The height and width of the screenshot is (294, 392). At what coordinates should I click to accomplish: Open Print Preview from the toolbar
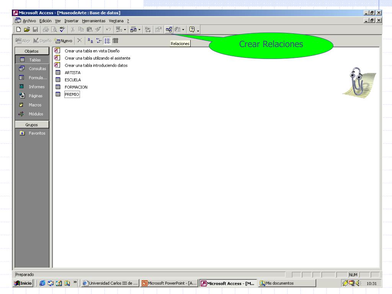[54, 29]
